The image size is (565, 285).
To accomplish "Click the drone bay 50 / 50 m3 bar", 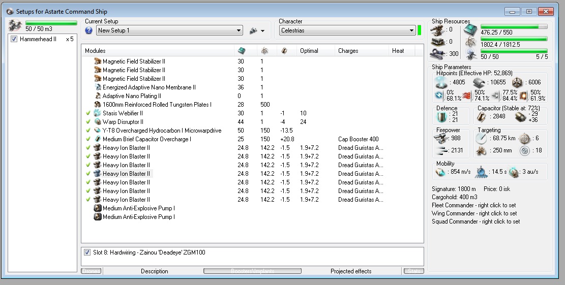I will pos(51,23).
